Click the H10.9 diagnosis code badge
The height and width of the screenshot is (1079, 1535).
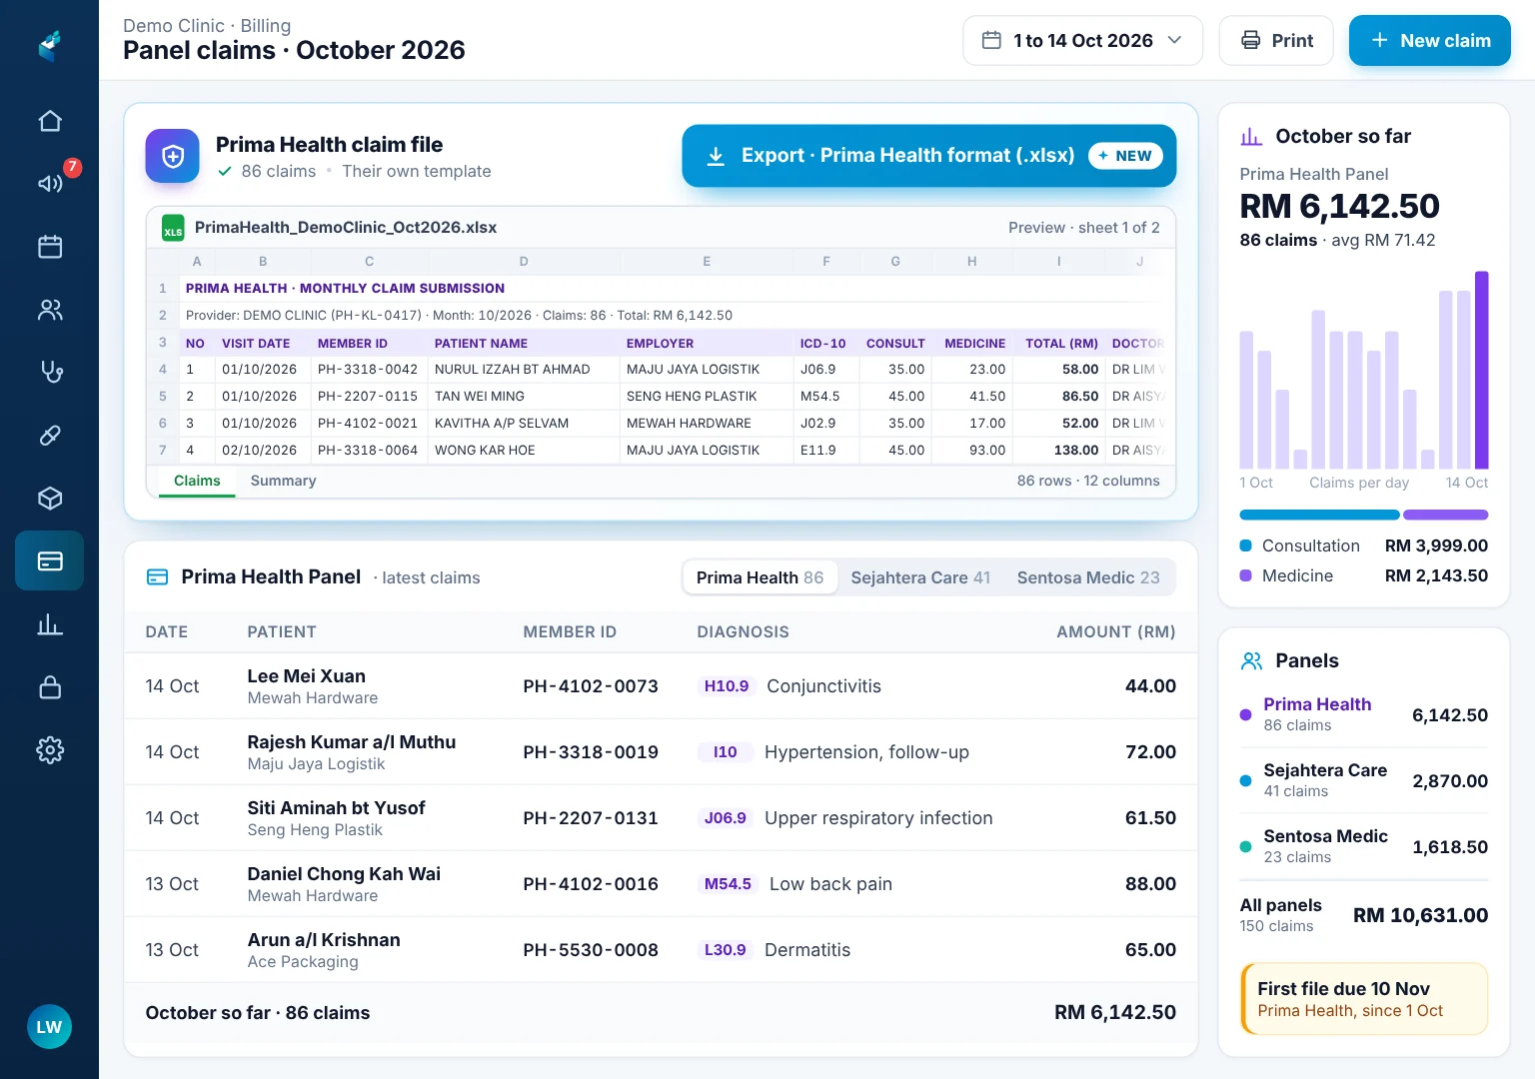[727, 686]
